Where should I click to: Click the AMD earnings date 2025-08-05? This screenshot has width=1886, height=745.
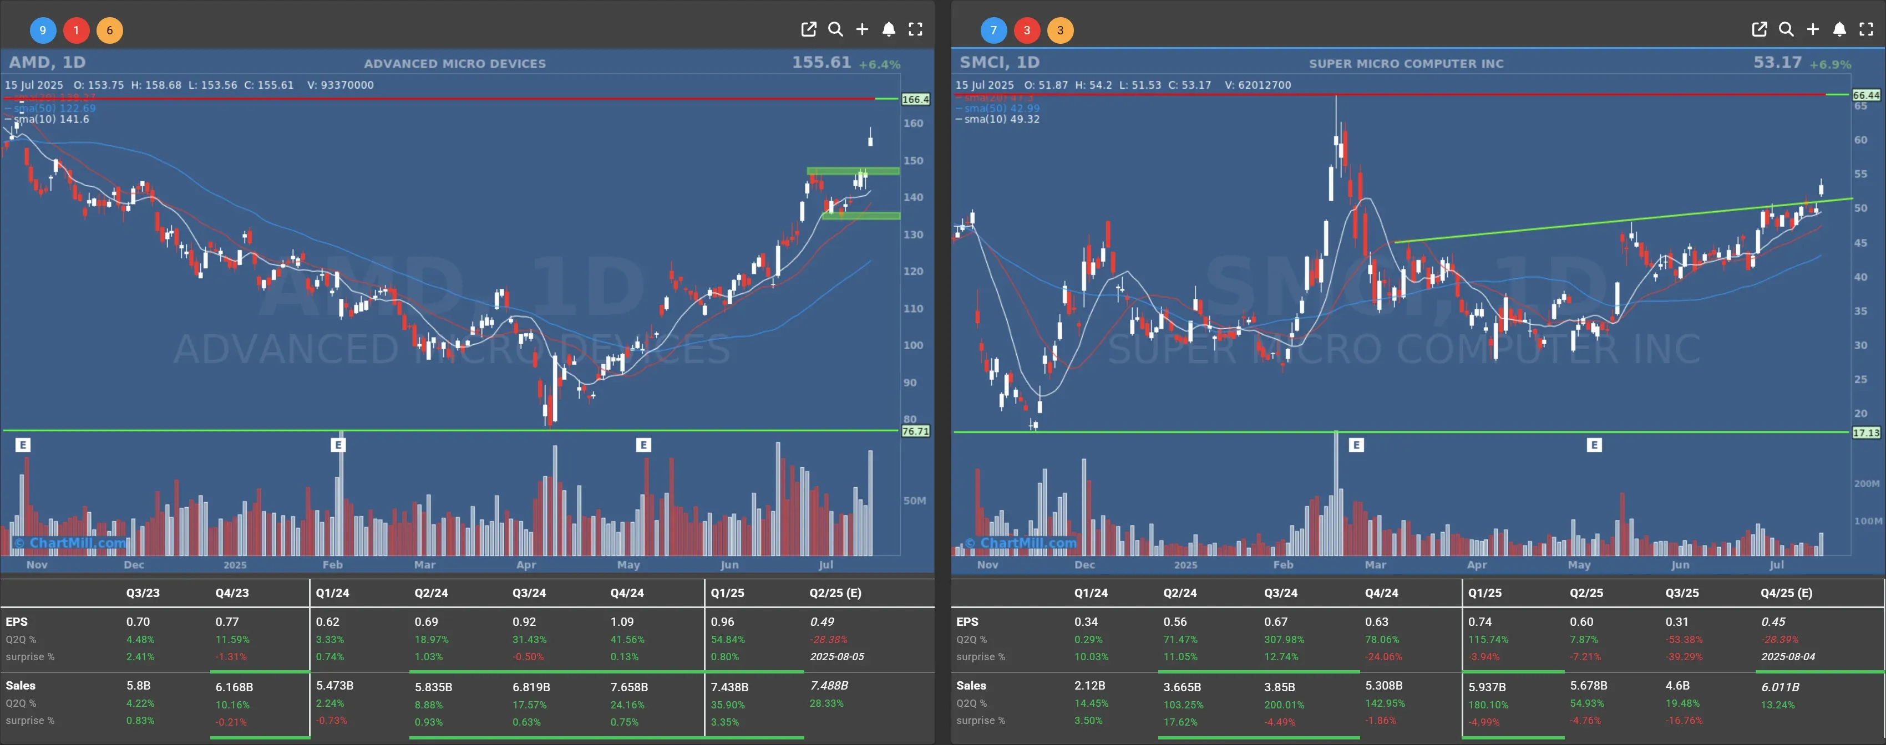pos(837,656)
